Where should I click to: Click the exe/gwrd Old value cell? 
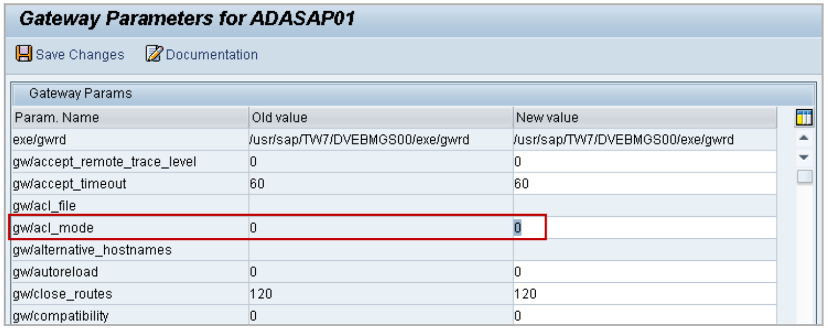tap(380, 140)
